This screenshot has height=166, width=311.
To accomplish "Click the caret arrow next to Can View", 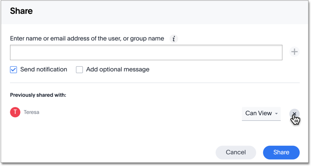I will (276, 114).
